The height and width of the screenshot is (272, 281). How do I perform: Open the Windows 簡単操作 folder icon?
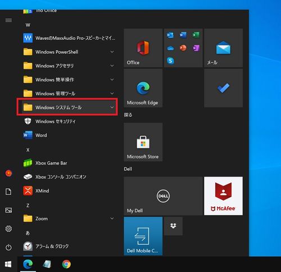coord(28,80)
